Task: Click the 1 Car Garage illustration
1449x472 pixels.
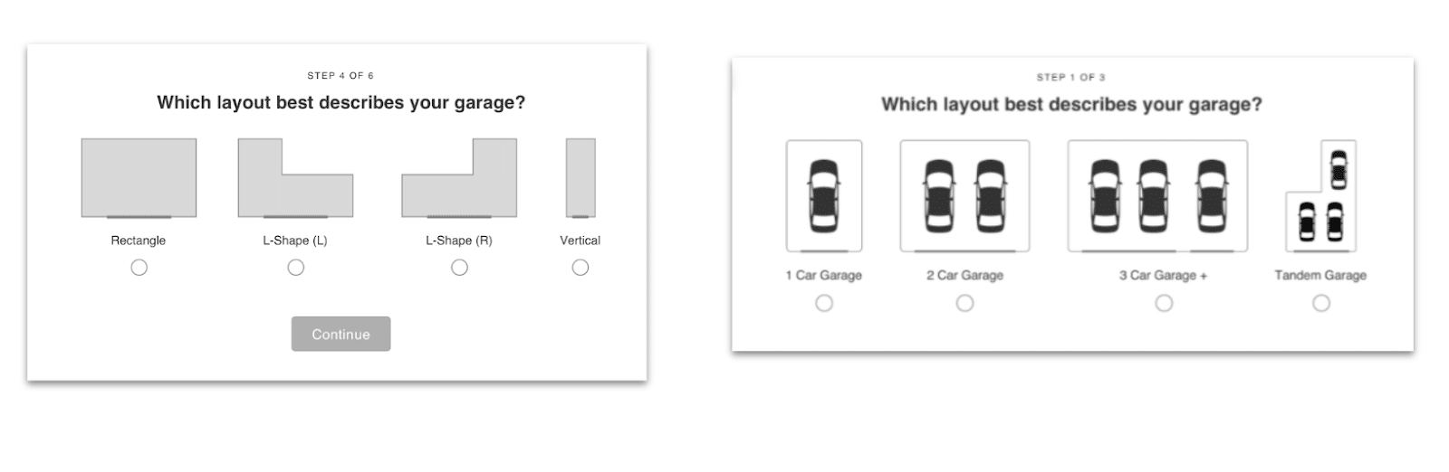Action: (824, 195)
